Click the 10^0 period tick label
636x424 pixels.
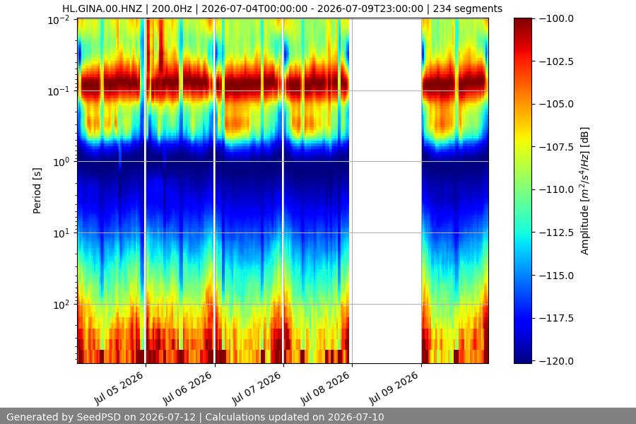pos(61,162)
